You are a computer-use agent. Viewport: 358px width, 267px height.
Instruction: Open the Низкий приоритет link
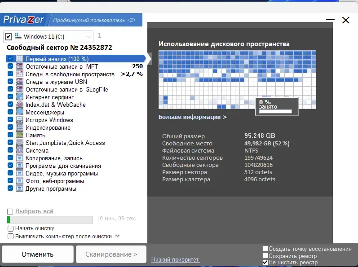click(x=175, y=259)
